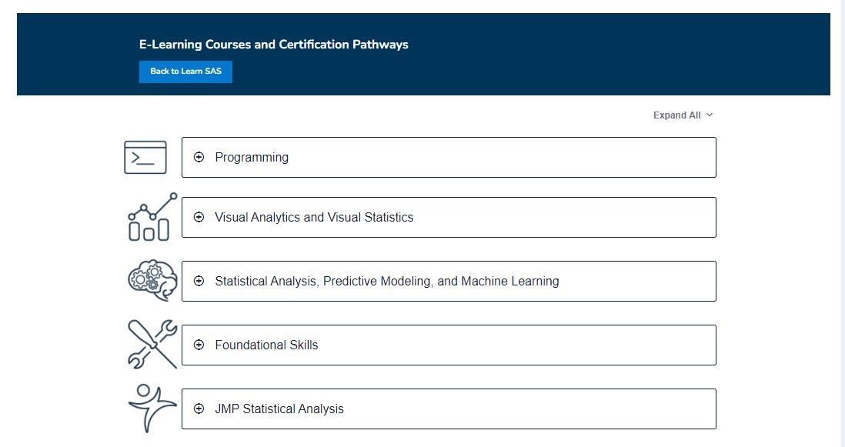Click the plus icon in the Foundational Skills row
The height and width of the screenshot is (447, 845).
199,345
